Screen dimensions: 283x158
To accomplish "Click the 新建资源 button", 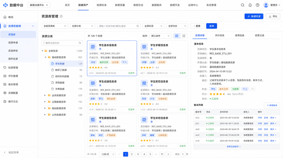I will click(x=254, y=16).
